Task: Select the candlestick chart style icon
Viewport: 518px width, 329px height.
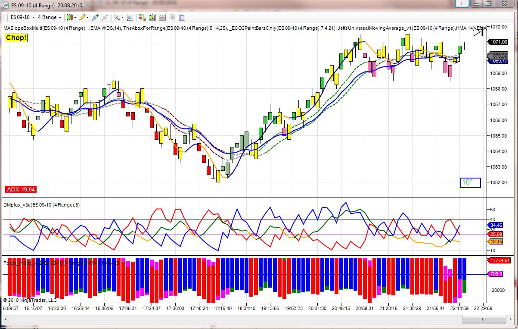Action: pos(69,17)
